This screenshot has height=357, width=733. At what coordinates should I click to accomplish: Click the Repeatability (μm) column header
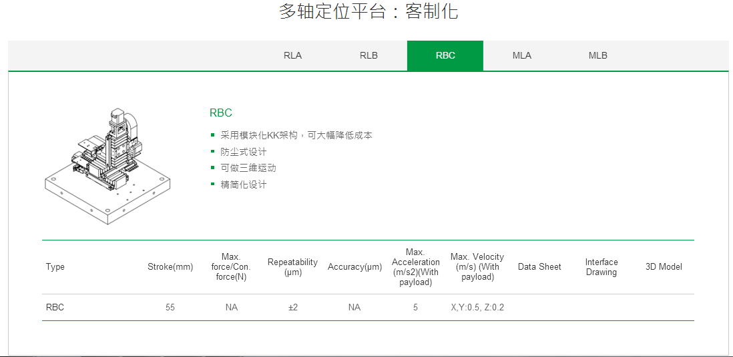point(292,267)
